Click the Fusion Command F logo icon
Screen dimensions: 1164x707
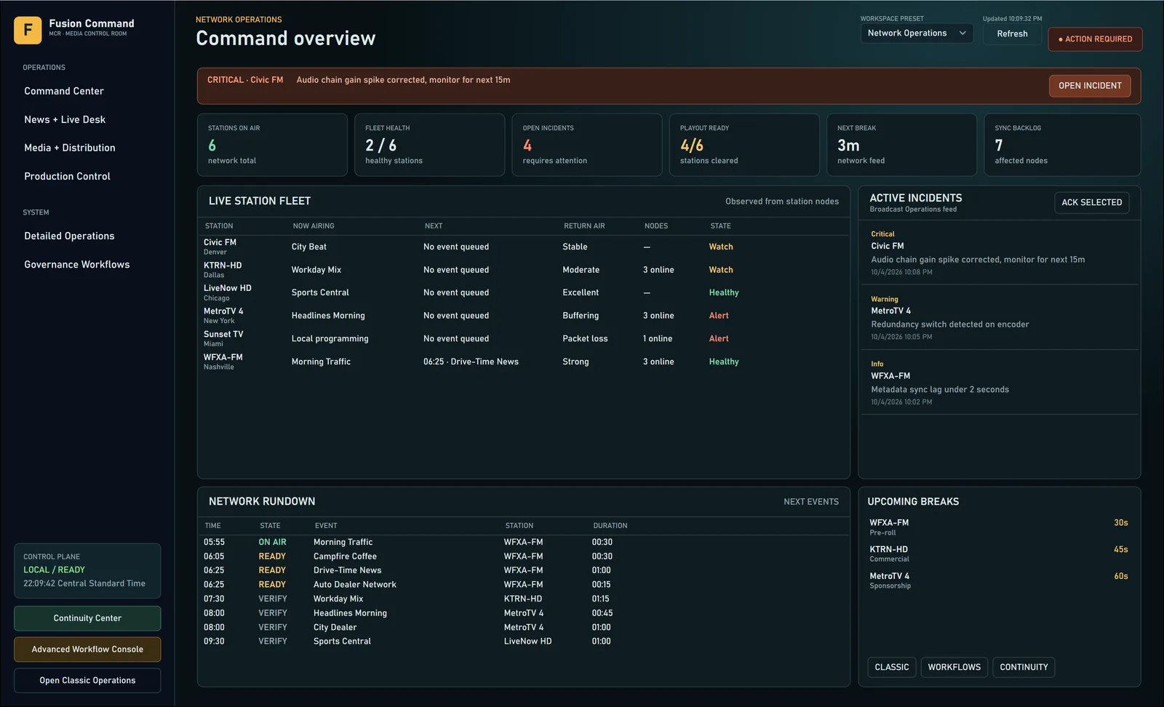[28, 30]
